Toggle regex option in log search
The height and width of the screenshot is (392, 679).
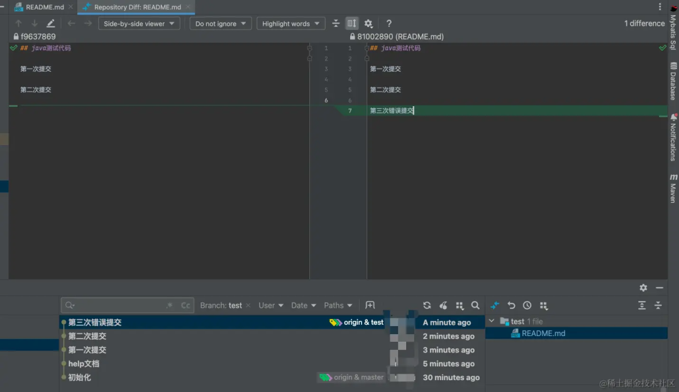tap(169, 305)
